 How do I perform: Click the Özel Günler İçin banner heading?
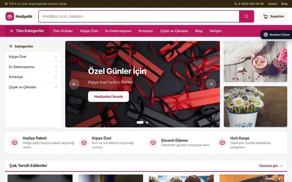117,71
